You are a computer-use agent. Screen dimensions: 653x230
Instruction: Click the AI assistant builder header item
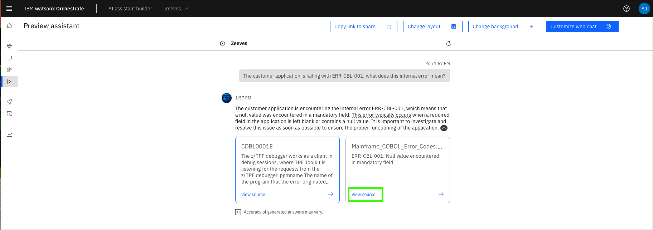coord(130,9)
